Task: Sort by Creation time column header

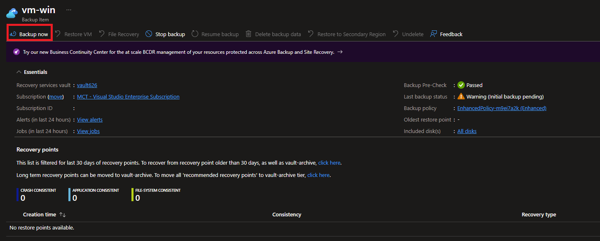Action: click(40, 214)
